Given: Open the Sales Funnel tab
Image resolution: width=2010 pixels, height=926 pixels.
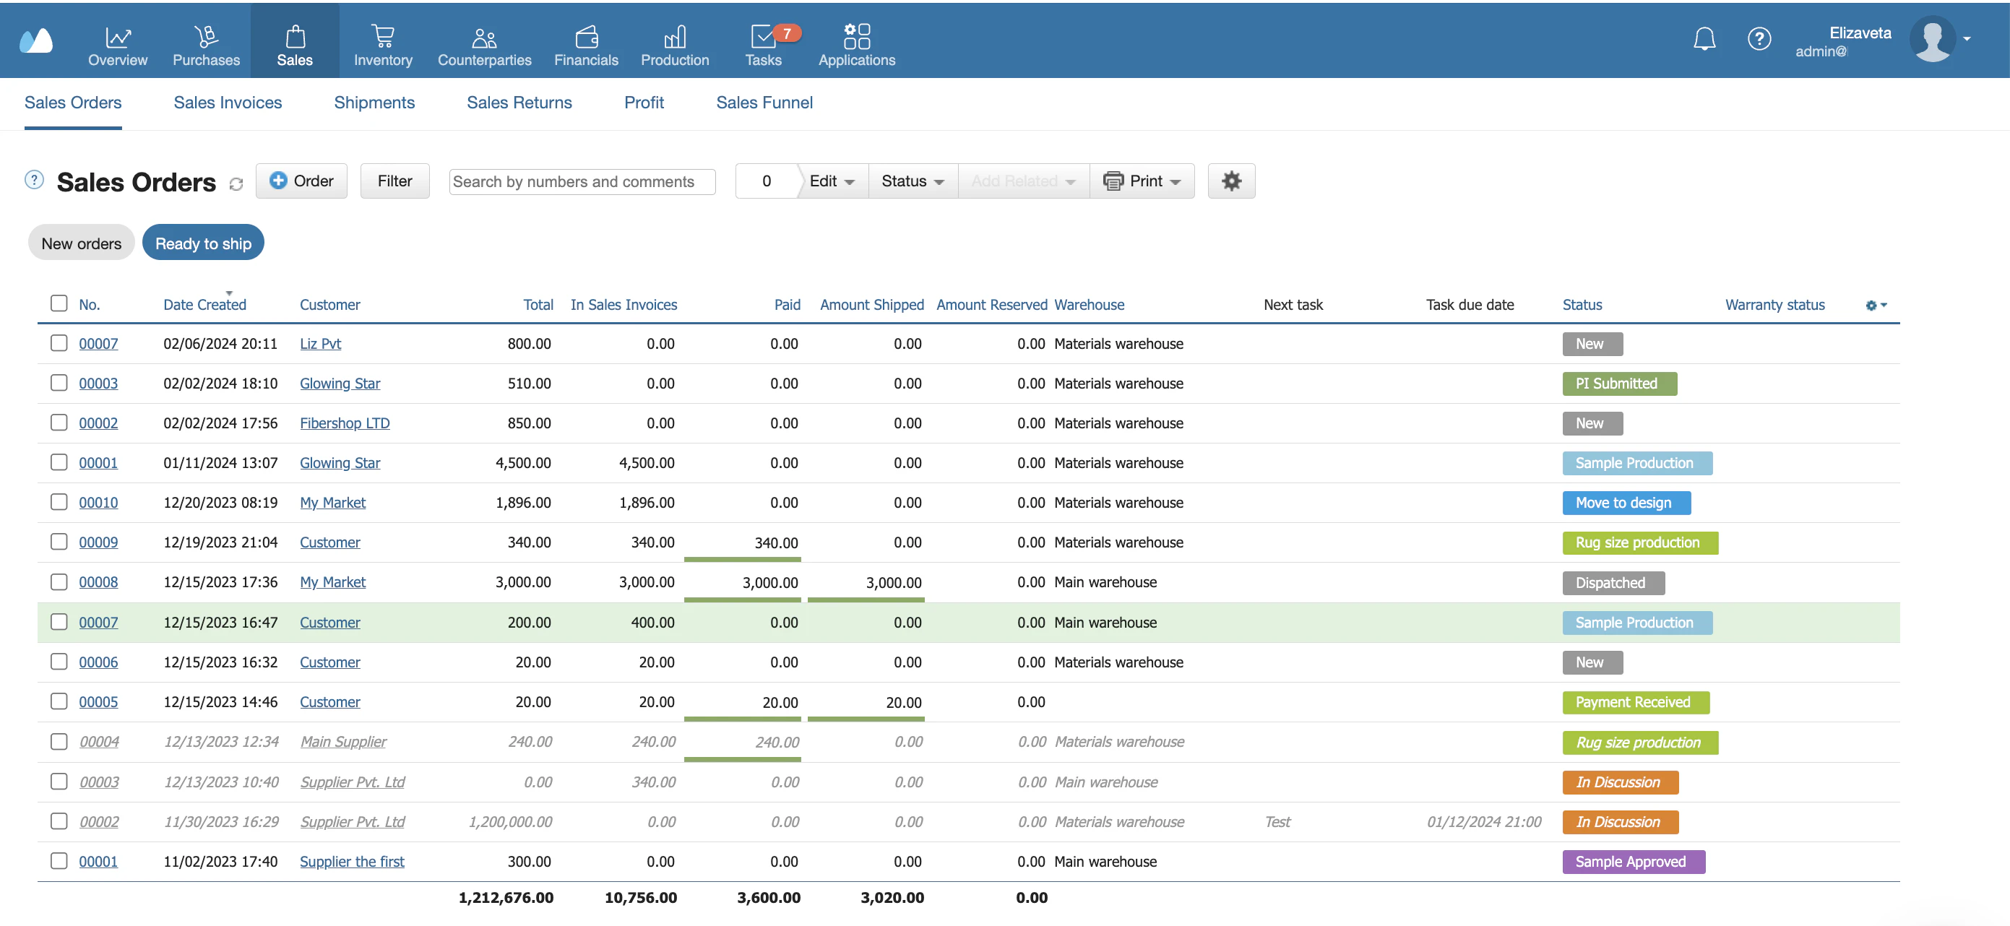Looking at the screenshot, I should pos(764,102).
